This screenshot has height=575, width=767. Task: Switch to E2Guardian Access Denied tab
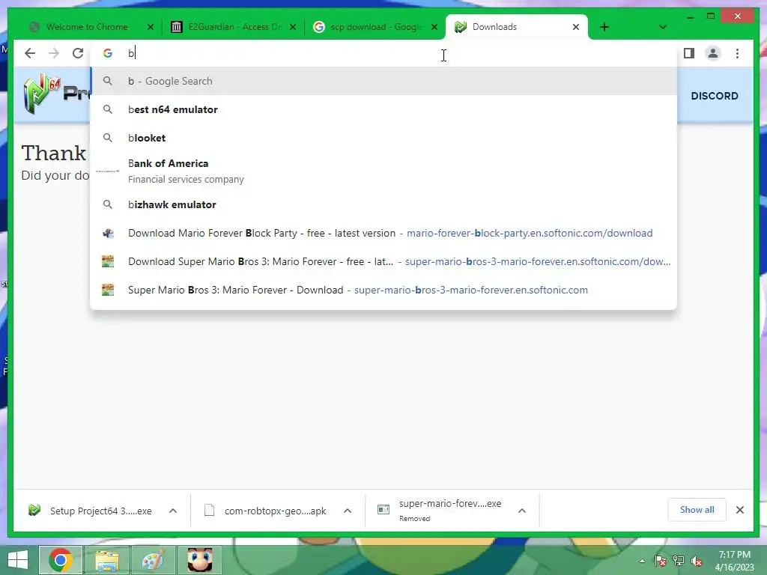tap(234, 27)
